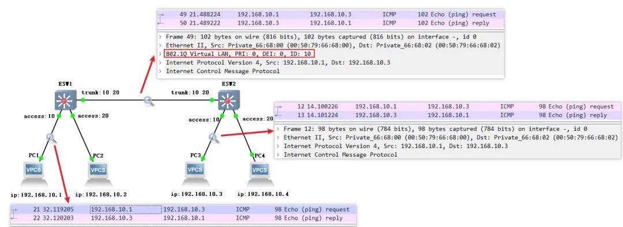
Task: Select packet 21 echo request row
Action: click(x=183, y=209)
